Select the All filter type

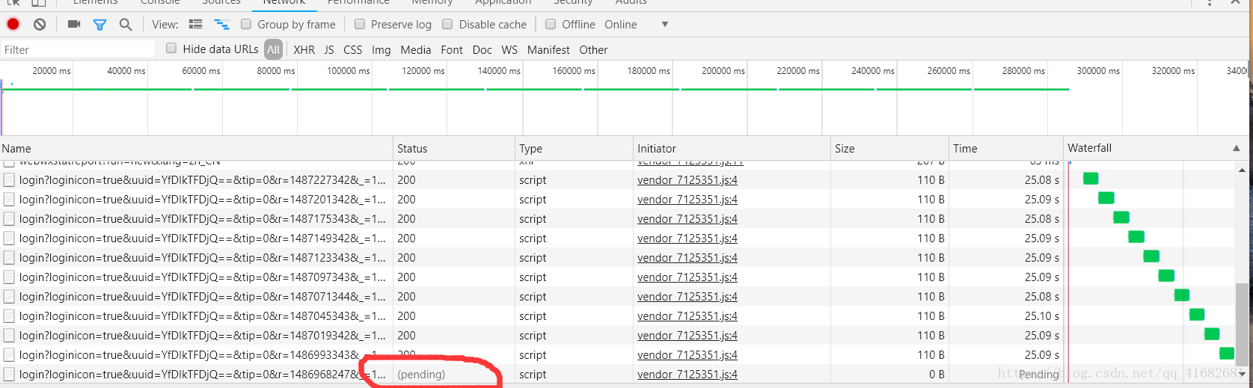point(274,50)
